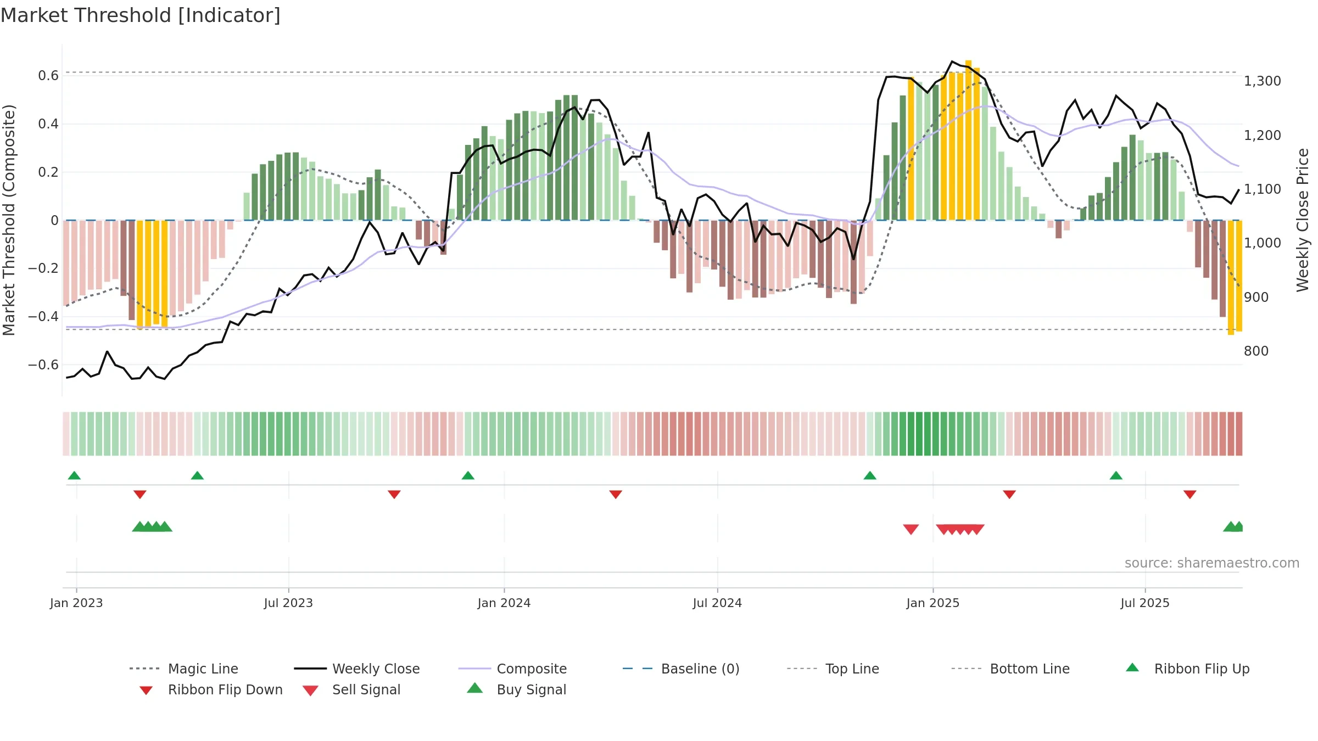Click the 0.6 left axis label
Screen dimensions: 1318x741
coord(48,75)
